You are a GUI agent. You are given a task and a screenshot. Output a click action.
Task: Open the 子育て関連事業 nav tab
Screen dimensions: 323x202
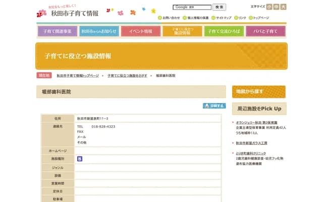(57, 31)
